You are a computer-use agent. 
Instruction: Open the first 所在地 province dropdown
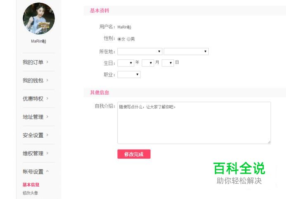[140, 52]
